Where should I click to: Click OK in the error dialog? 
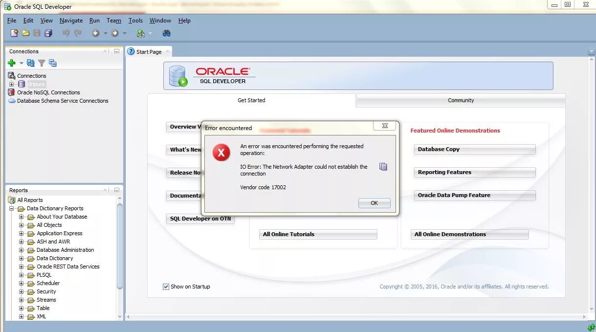tap(374, 203)
